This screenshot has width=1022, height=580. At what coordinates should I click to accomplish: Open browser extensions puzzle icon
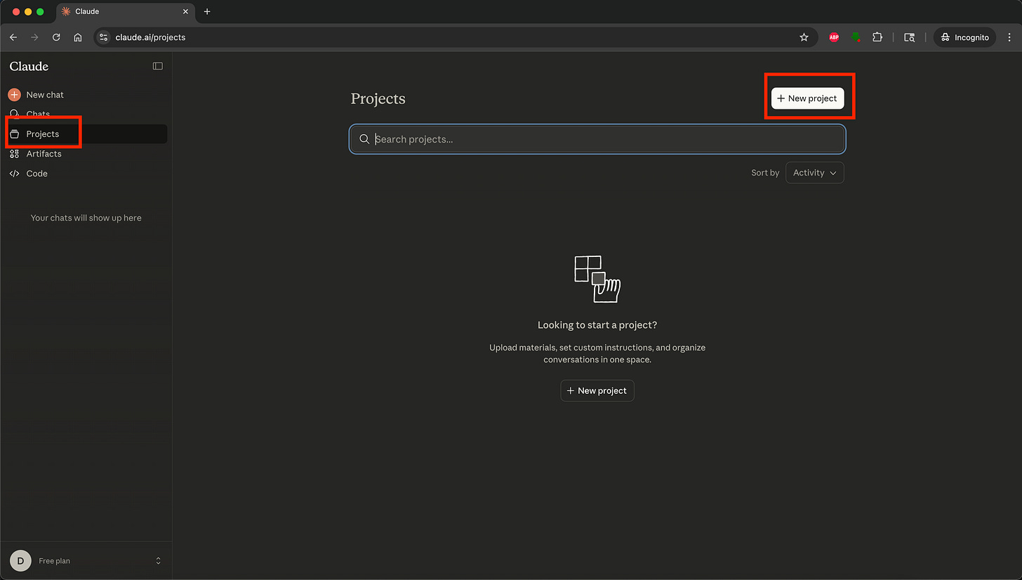(x=877, y=37)
